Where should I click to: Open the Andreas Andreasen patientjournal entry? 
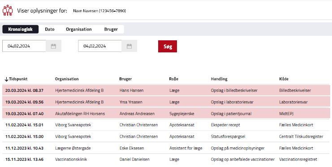166,113
